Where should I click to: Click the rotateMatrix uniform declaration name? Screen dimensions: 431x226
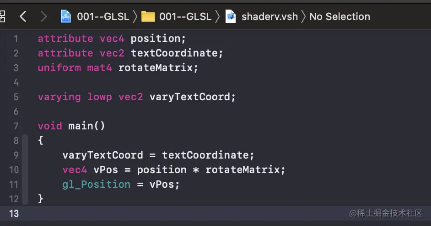pyautogui.click(x=157, y=67)
